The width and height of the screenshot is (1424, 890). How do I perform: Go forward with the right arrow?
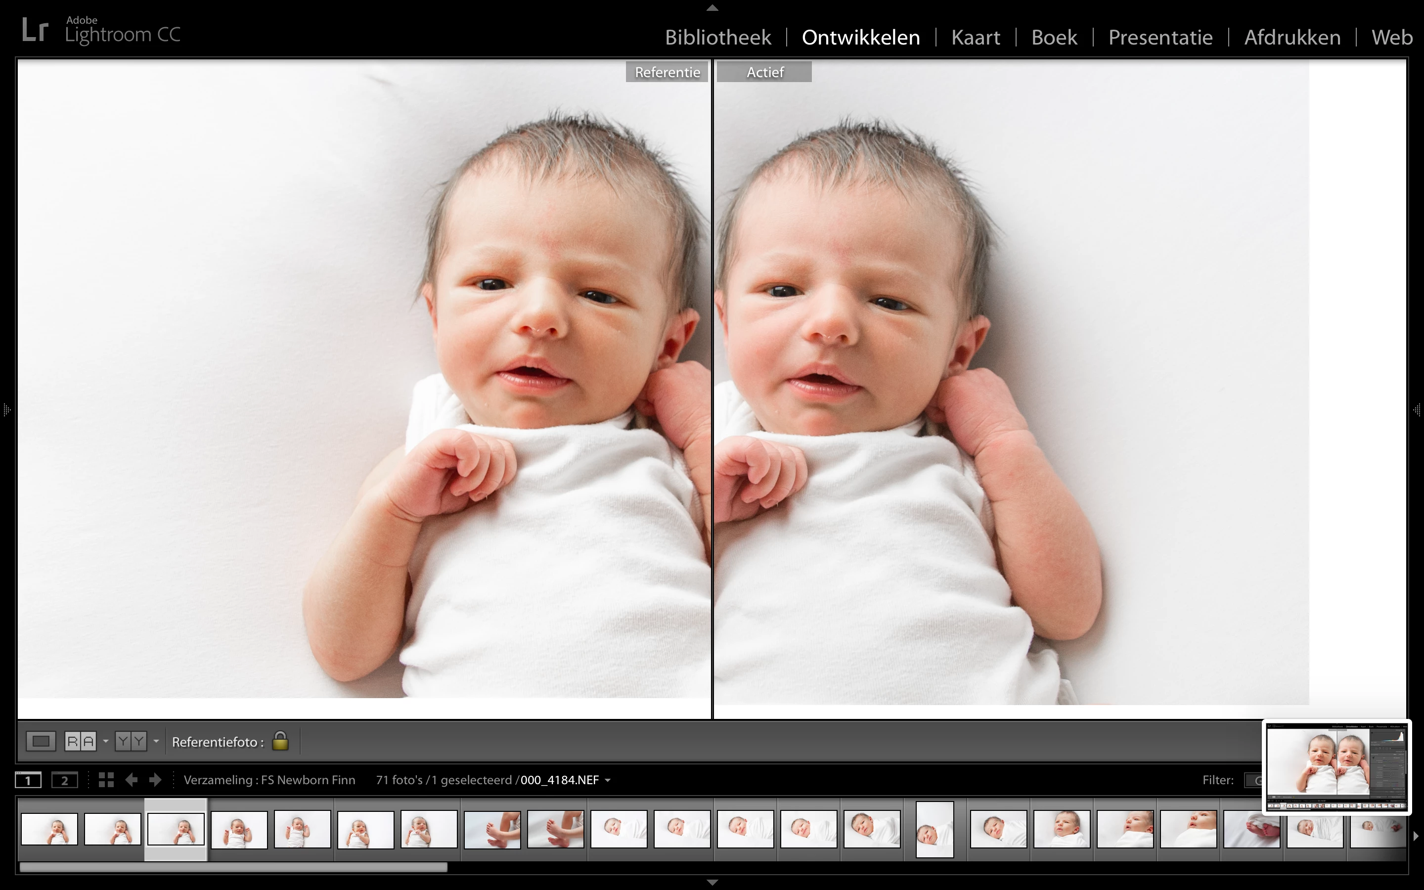(x=155, y=780)
